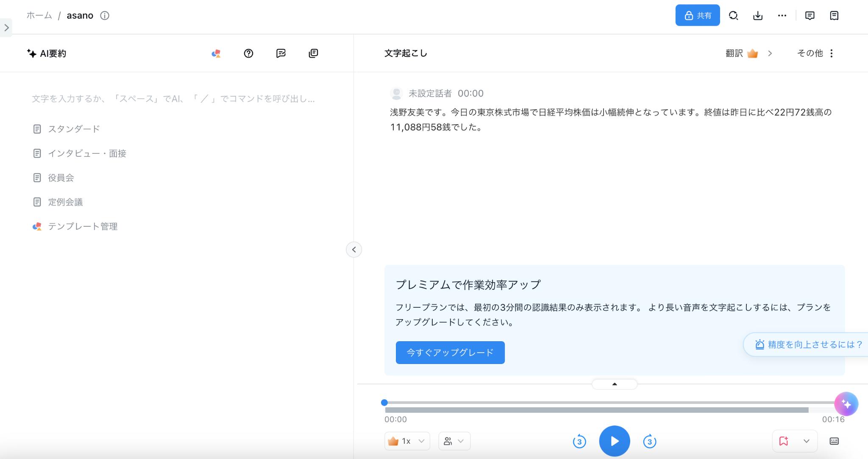Play the audio
Image resolution: width=868 pixels, height=459 pixels.
point(615,441)
